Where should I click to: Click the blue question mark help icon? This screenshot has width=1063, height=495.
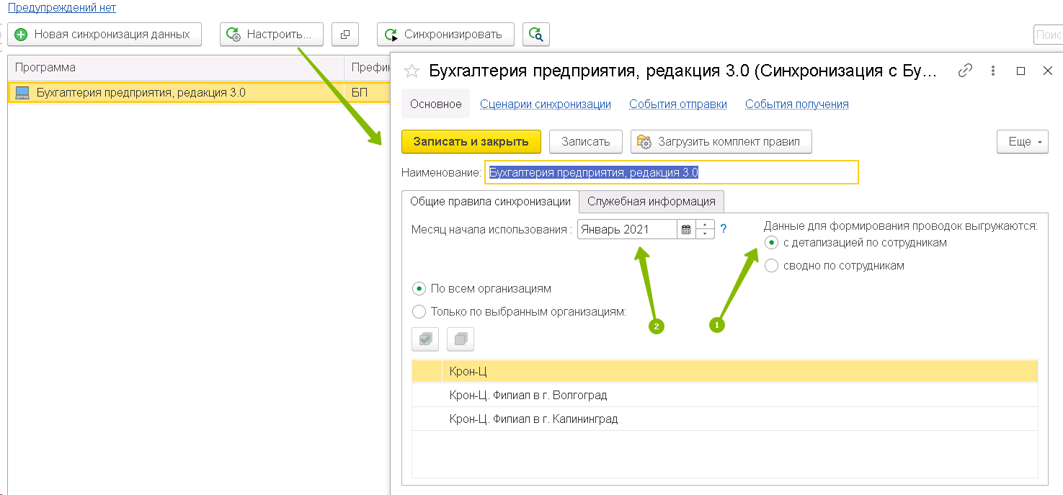(x=724, y=229)
